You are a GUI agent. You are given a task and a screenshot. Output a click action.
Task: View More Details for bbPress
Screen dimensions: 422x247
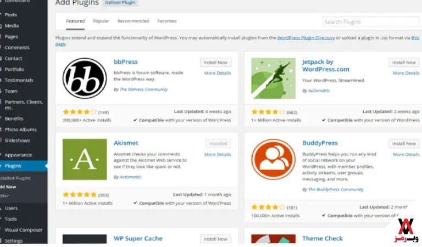(218, 73)
